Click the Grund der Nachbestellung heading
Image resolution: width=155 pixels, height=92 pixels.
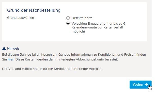point(34,10)
